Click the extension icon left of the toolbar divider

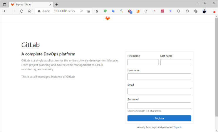click(179, 11)
